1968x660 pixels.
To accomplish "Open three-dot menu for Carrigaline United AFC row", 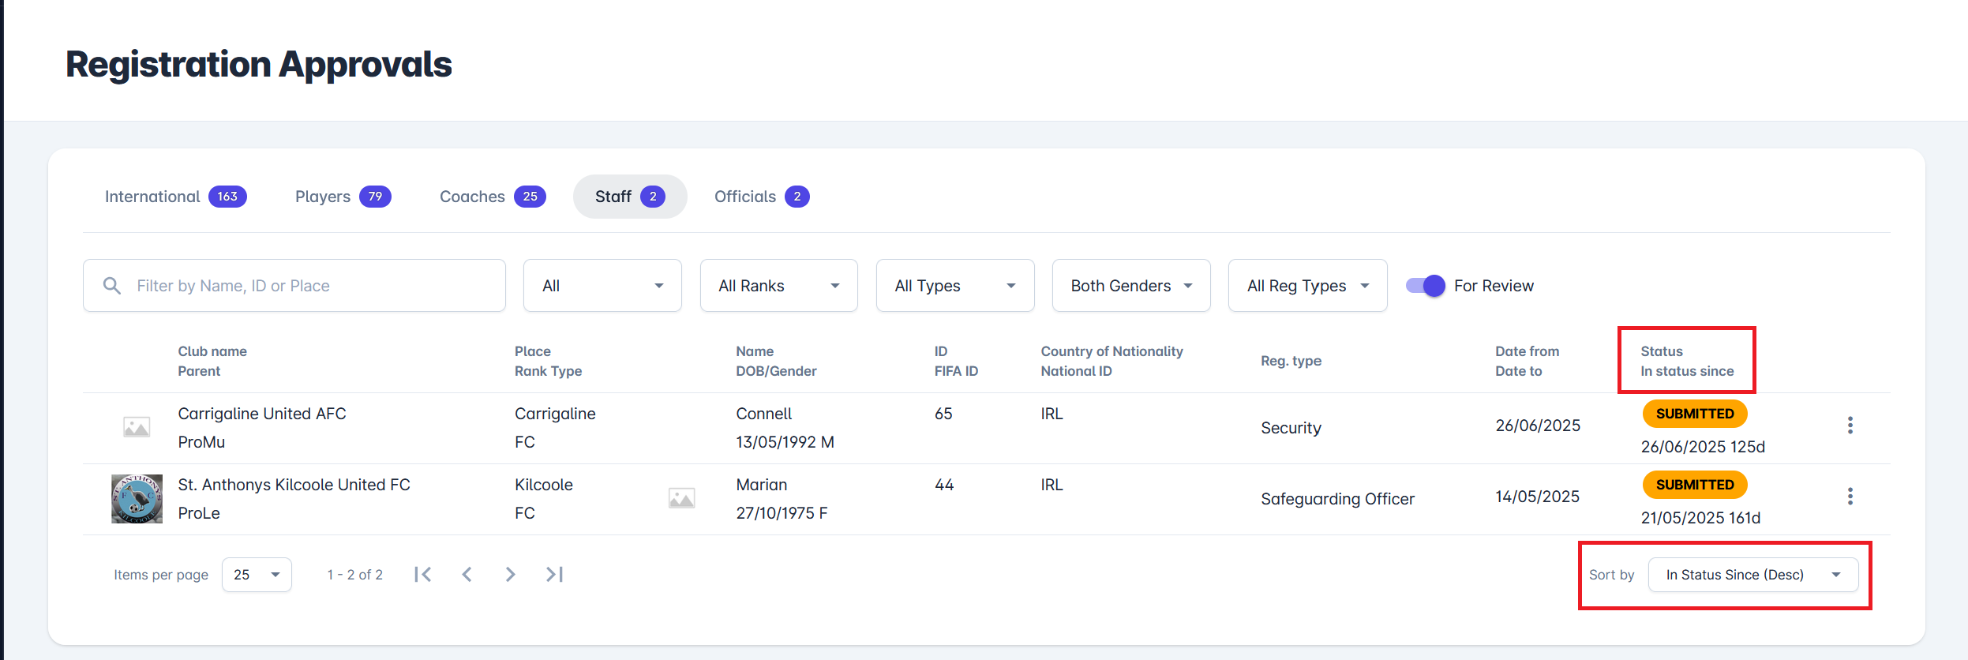I will pyautogui.click(x=1850, y=426).
